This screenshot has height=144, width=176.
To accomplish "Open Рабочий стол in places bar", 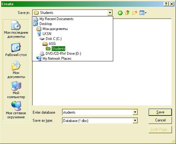I will click(x=16, y=50).
